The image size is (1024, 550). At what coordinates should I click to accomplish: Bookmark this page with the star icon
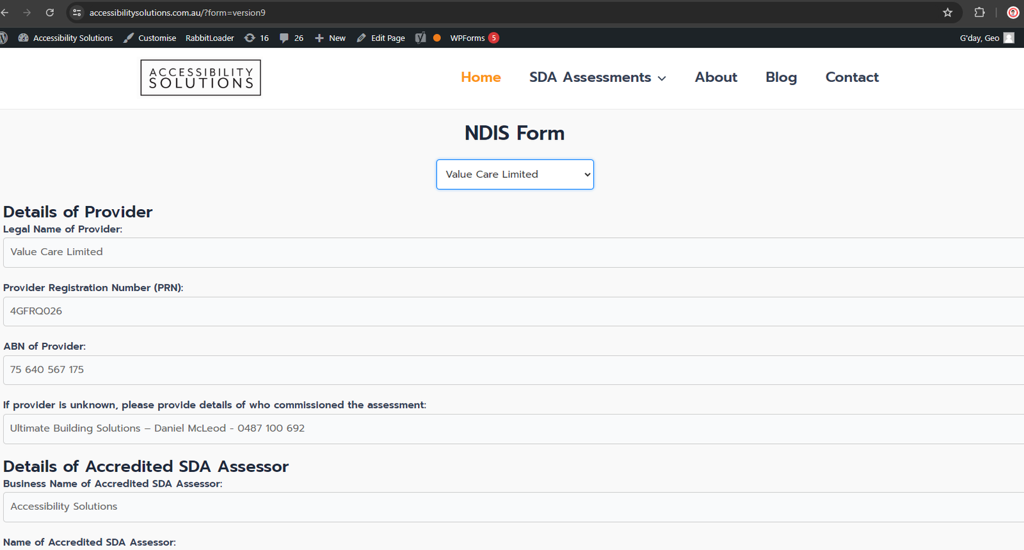[x=948, y=13]
